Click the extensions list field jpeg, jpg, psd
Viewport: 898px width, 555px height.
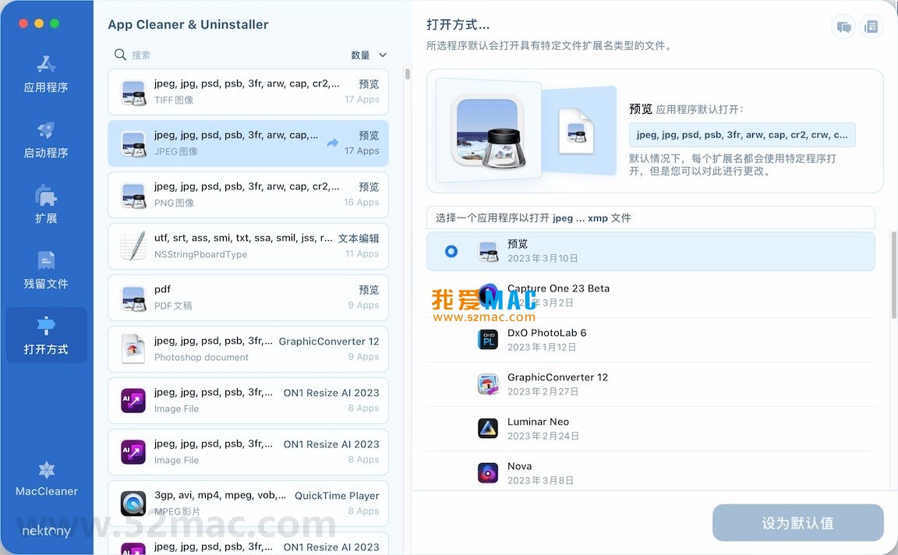click(742, 135)
